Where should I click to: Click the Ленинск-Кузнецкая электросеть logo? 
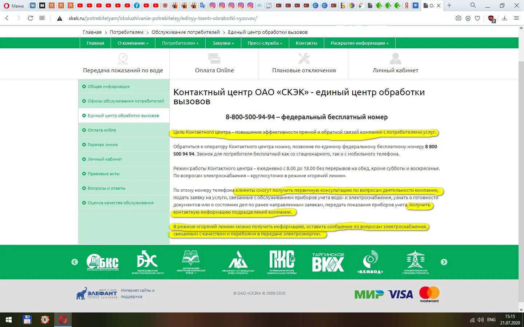[238, 262]
